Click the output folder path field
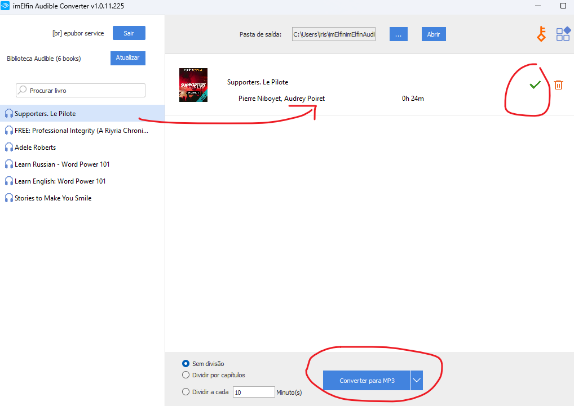574x406 pixels. pyautogui.click(x=333, y=34)
